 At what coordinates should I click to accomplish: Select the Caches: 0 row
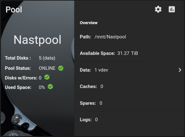pos(129,87)
